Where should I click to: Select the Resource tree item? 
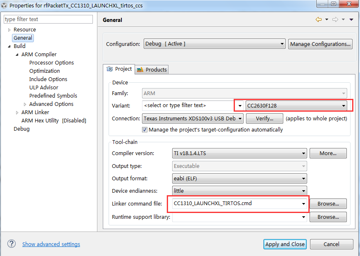pos(25,30)
